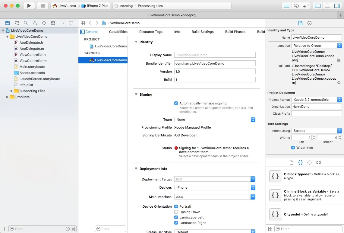Open the Location Relative to Group dropdown
Screen dimensions: 344x233
coord(316,46)
